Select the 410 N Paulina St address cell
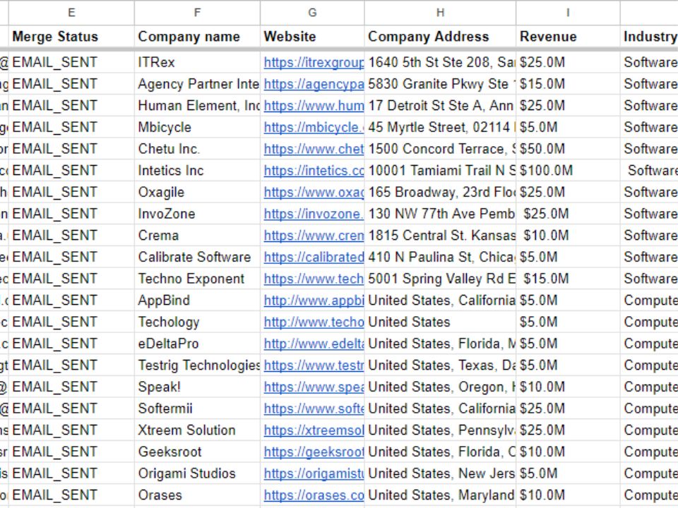The width and height of the screenshot is (678, 508). point(440,257)
